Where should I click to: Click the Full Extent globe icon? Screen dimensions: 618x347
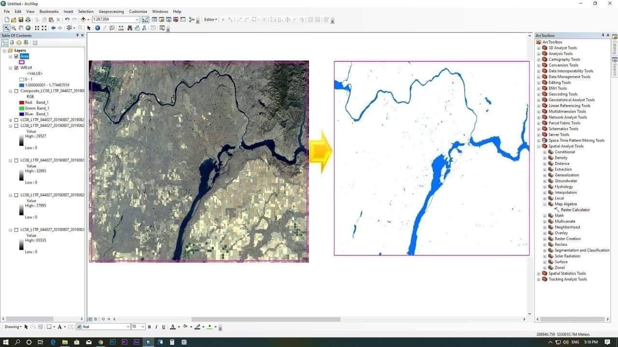coord(28,28)
